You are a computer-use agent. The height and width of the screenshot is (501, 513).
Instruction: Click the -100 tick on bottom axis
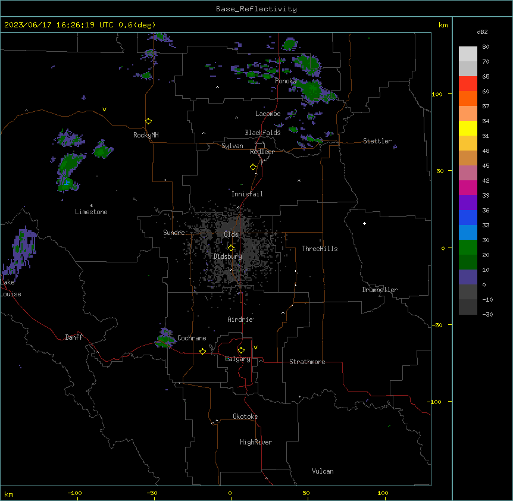[x=74, y=493]
